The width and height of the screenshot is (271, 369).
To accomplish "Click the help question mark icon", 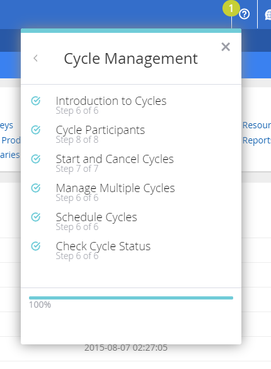I will tap(245, 14).
